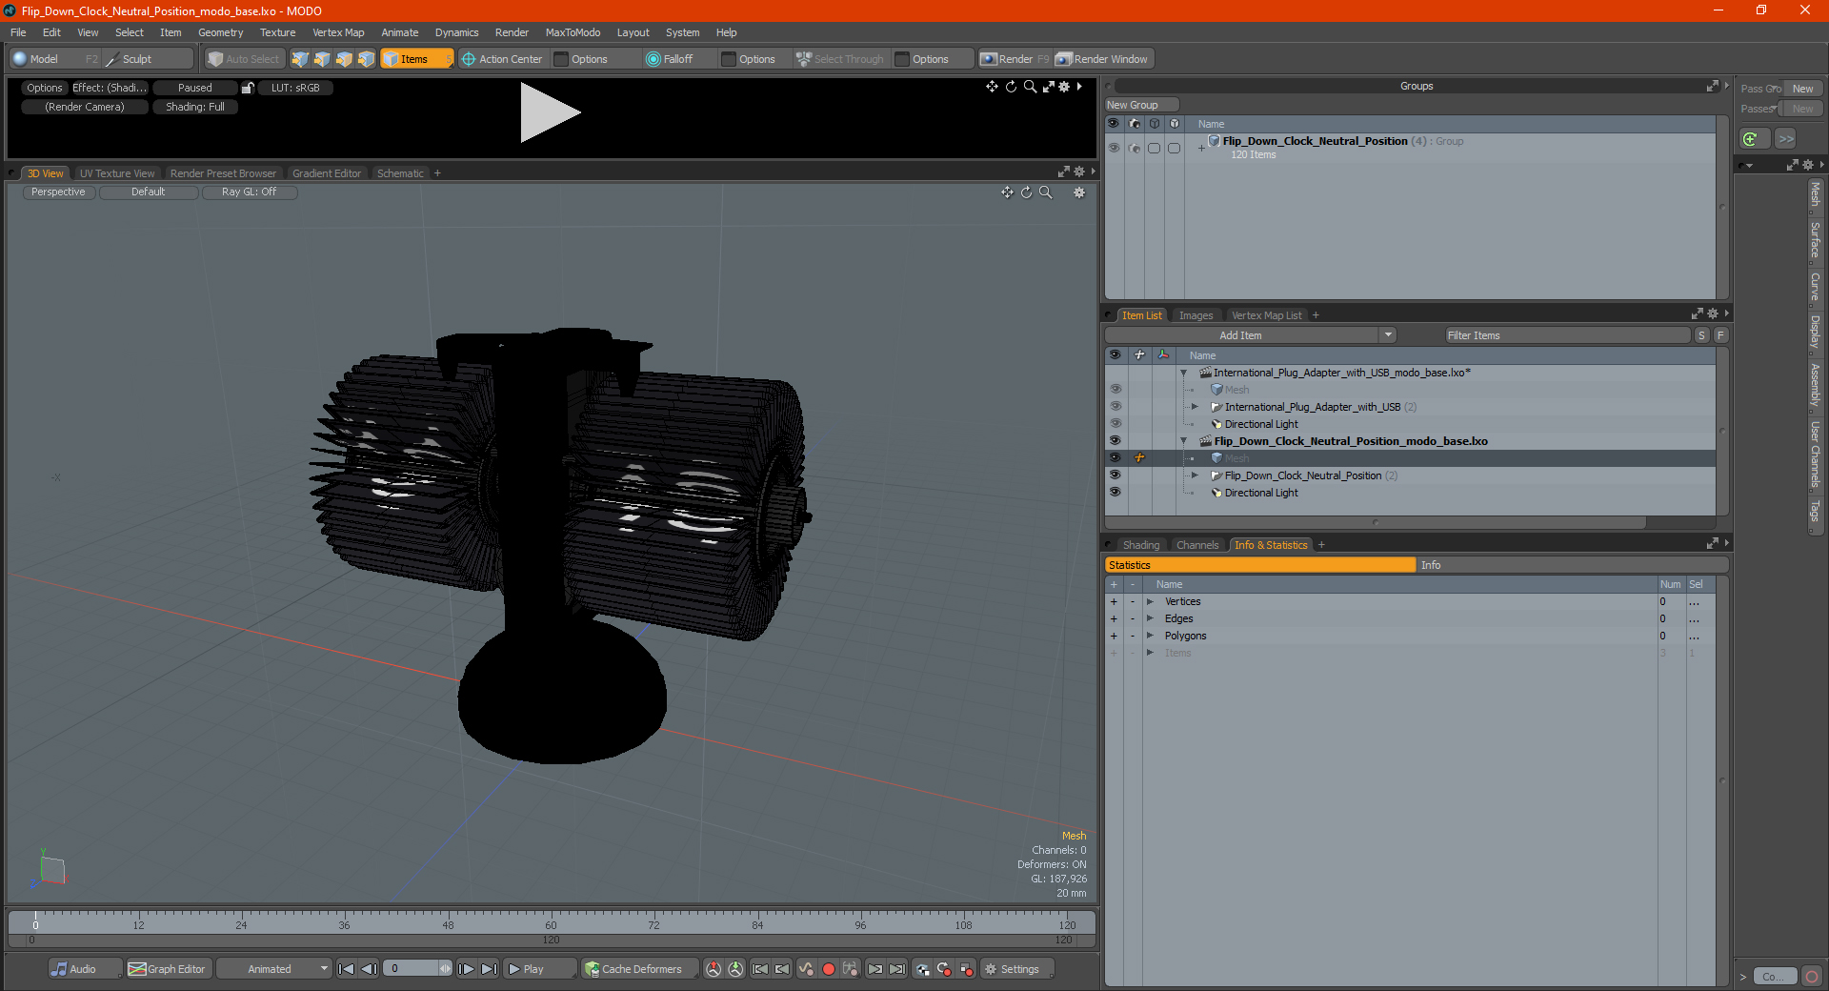Expand Edges statistics row
The height and width of the screenshot is (991, 1829).
tap(1150, 618)
